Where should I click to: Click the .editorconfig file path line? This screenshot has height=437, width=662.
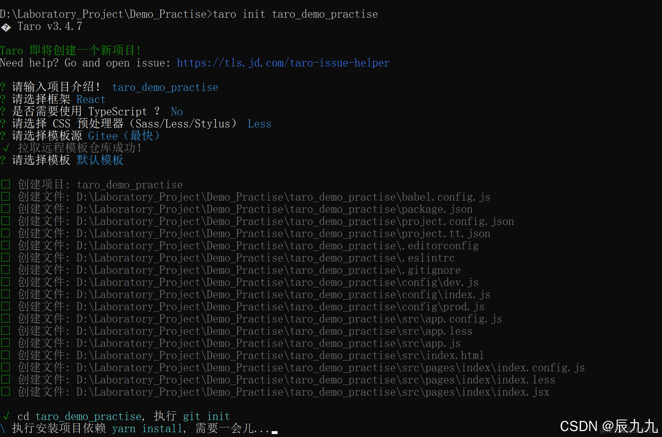pyautogui.click(x=248, y=246)
